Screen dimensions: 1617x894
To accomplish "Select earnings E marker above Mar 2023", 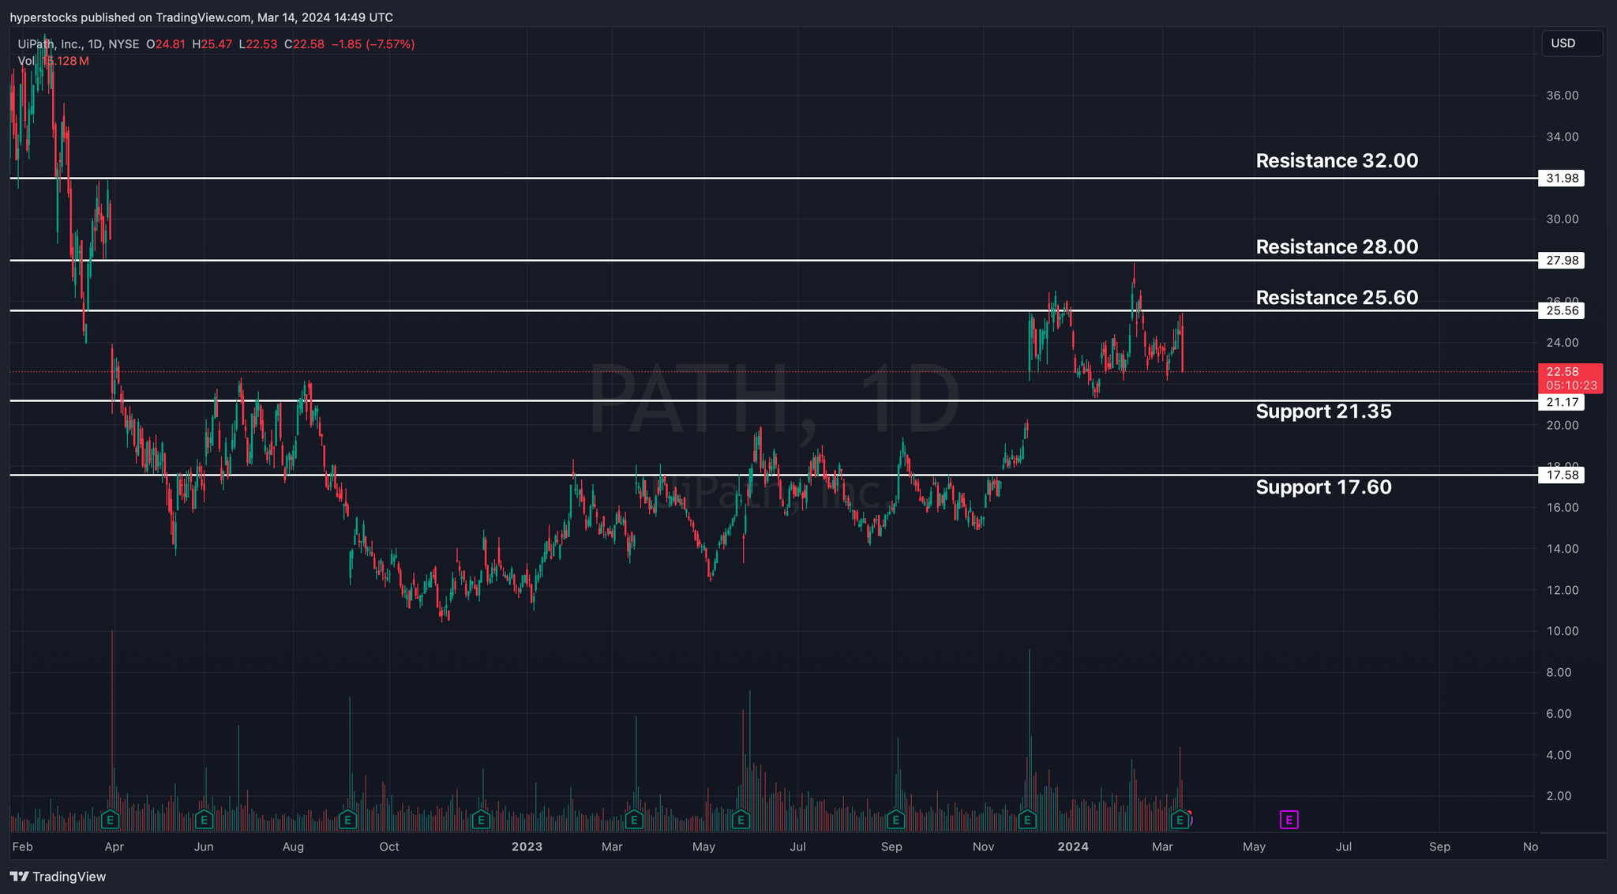I will [x=633, y=820].
